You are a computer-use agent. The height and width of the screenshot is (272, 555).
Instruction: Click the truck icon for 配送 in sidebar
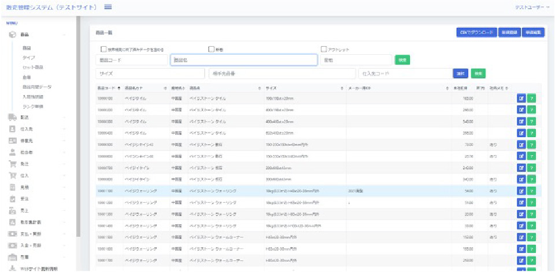(12, 117)
